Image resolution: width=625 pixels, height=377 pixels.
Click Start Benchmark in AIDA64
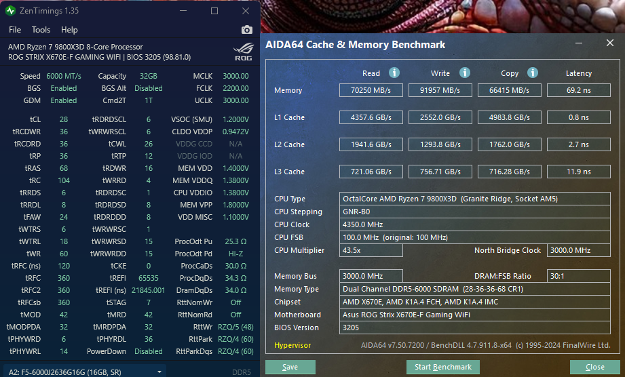point(443,367)
